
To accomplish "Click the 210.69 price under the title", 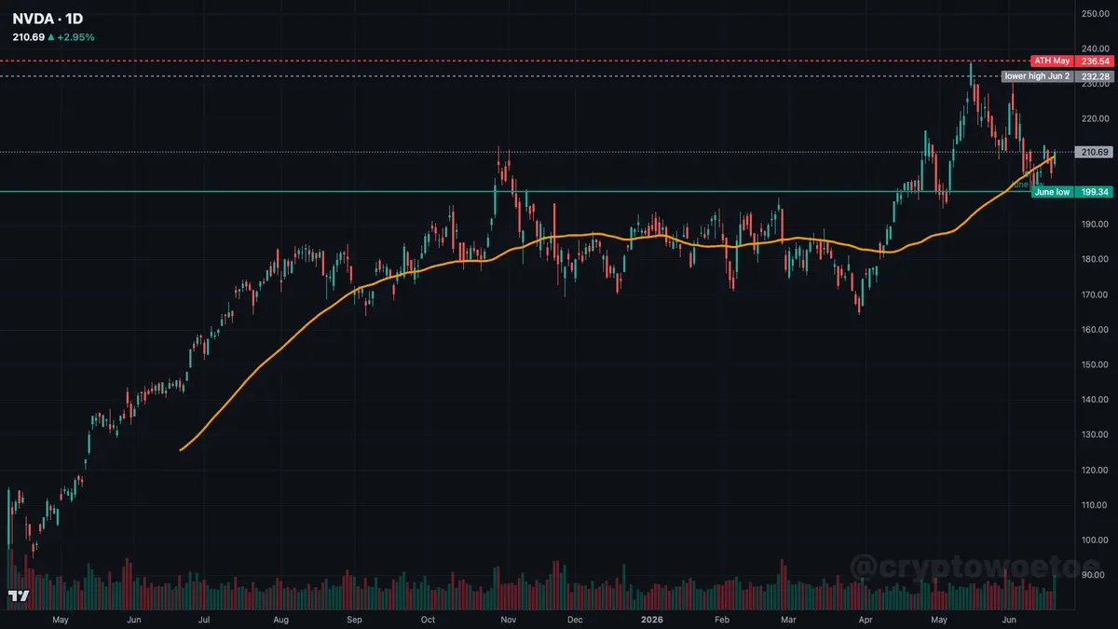I will (28, 37).
